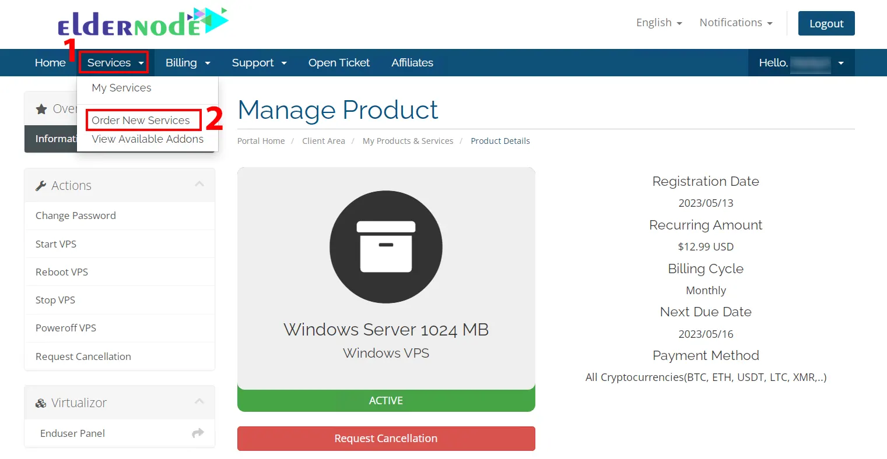Click the Enduser Panel share arrow icon
The width and height of the screenshot is (887, 459).
[198, 433]
